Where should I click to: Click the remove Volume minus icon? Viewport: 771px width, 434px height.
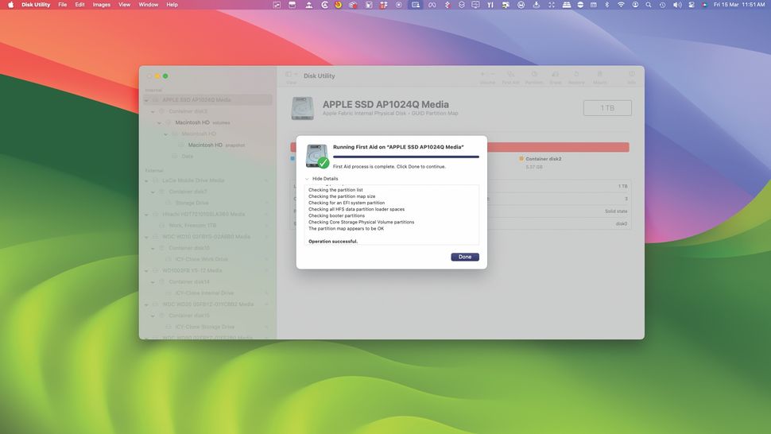coord(492,74)
